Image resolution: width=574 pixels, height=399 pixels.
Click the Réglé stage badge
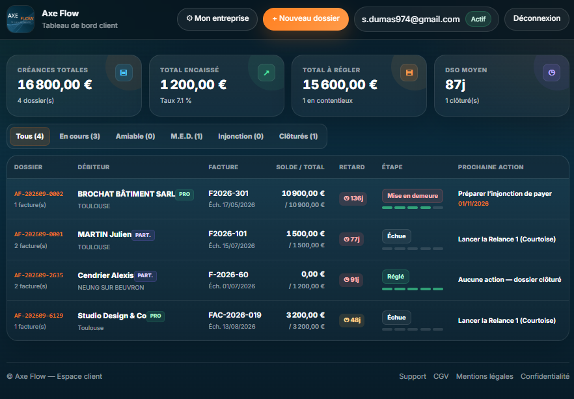pos(396,277)
